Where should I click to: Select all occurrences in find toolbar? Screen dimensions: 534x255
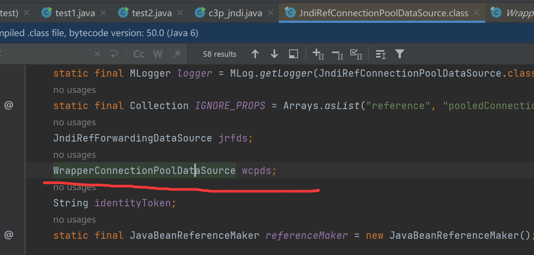(x=356, y=54)
